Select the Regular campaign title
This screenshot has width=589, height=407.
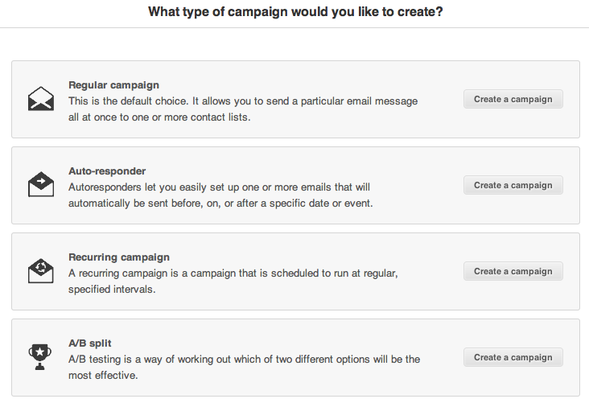pos(113,85)
